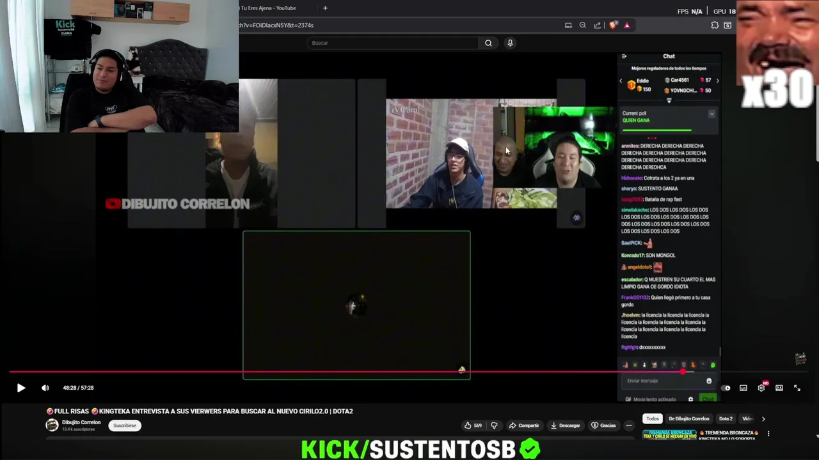The width and height of the screenshot is (819, 460).
Task: Click gifter Car4561
Action: (680, 80)
